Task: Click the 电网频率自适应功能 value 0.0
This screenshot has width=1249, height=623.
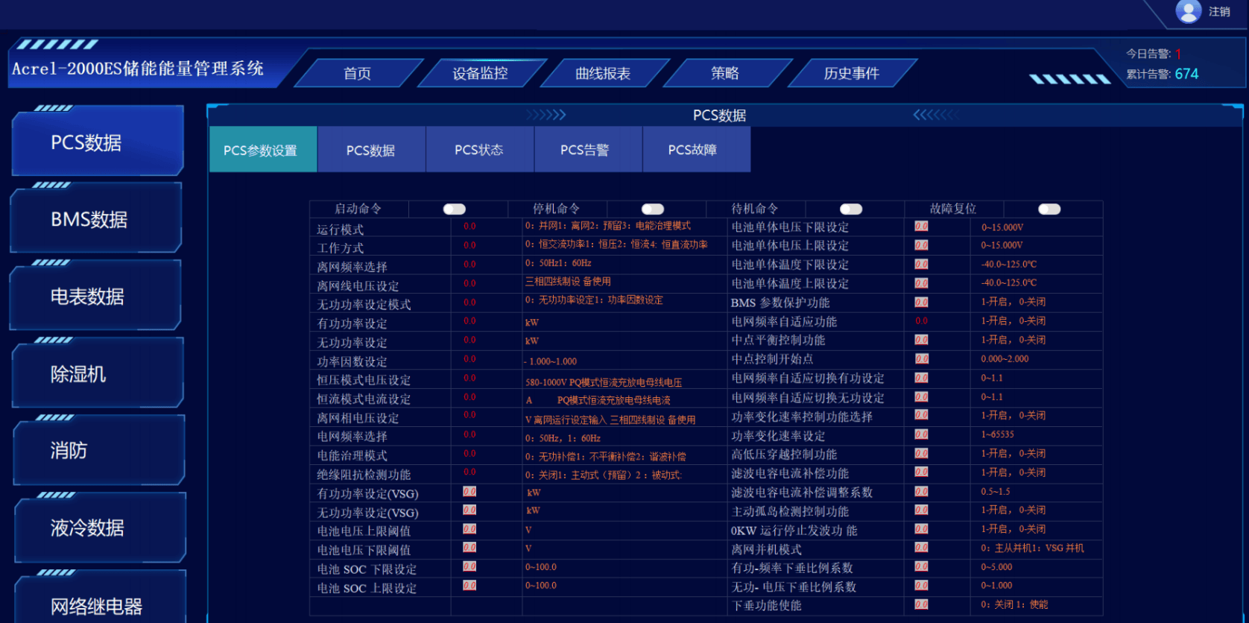Action: point(922,321)
